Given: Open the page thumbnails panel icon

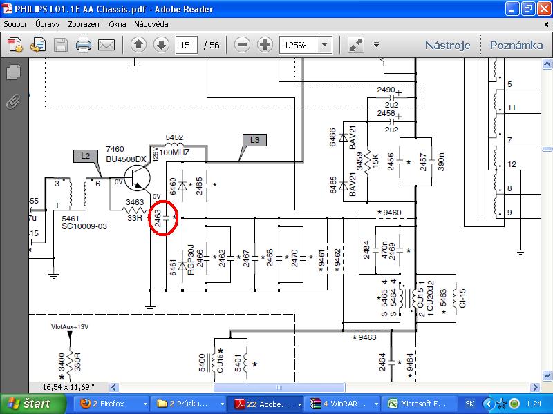Looking at the screenshot, I should pos(12,72).
